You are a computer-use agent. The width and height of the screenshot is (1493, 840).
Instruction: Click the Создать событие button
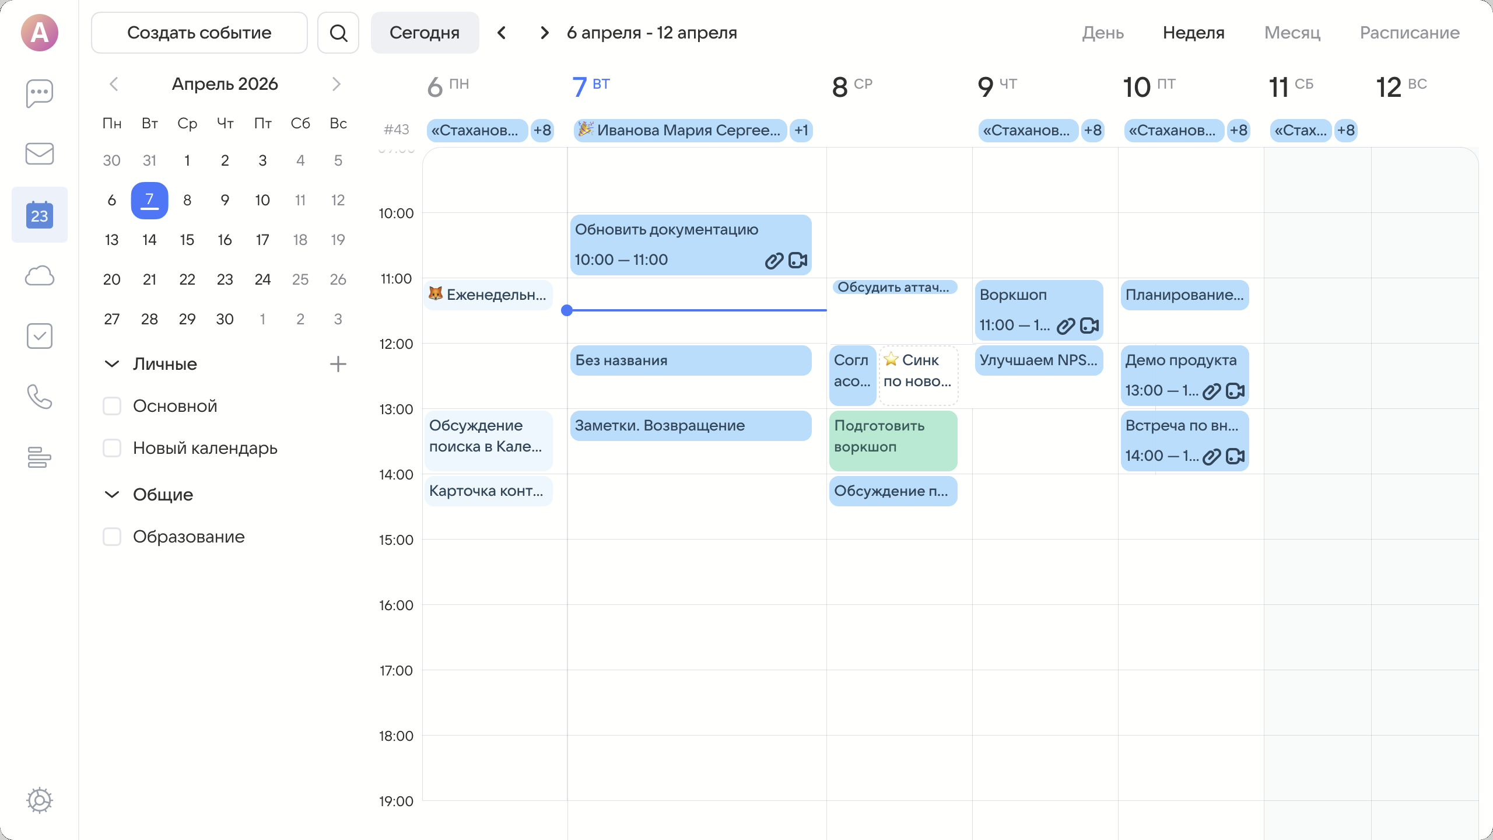point(199,33)
